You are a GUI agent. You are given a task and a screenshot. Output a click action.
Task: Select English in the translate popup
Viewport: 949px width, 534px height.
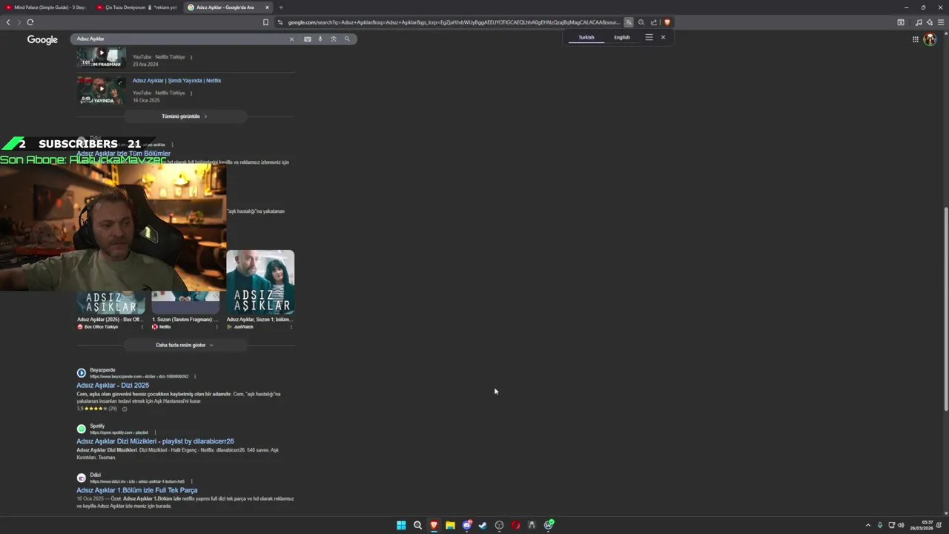(622, 37)
